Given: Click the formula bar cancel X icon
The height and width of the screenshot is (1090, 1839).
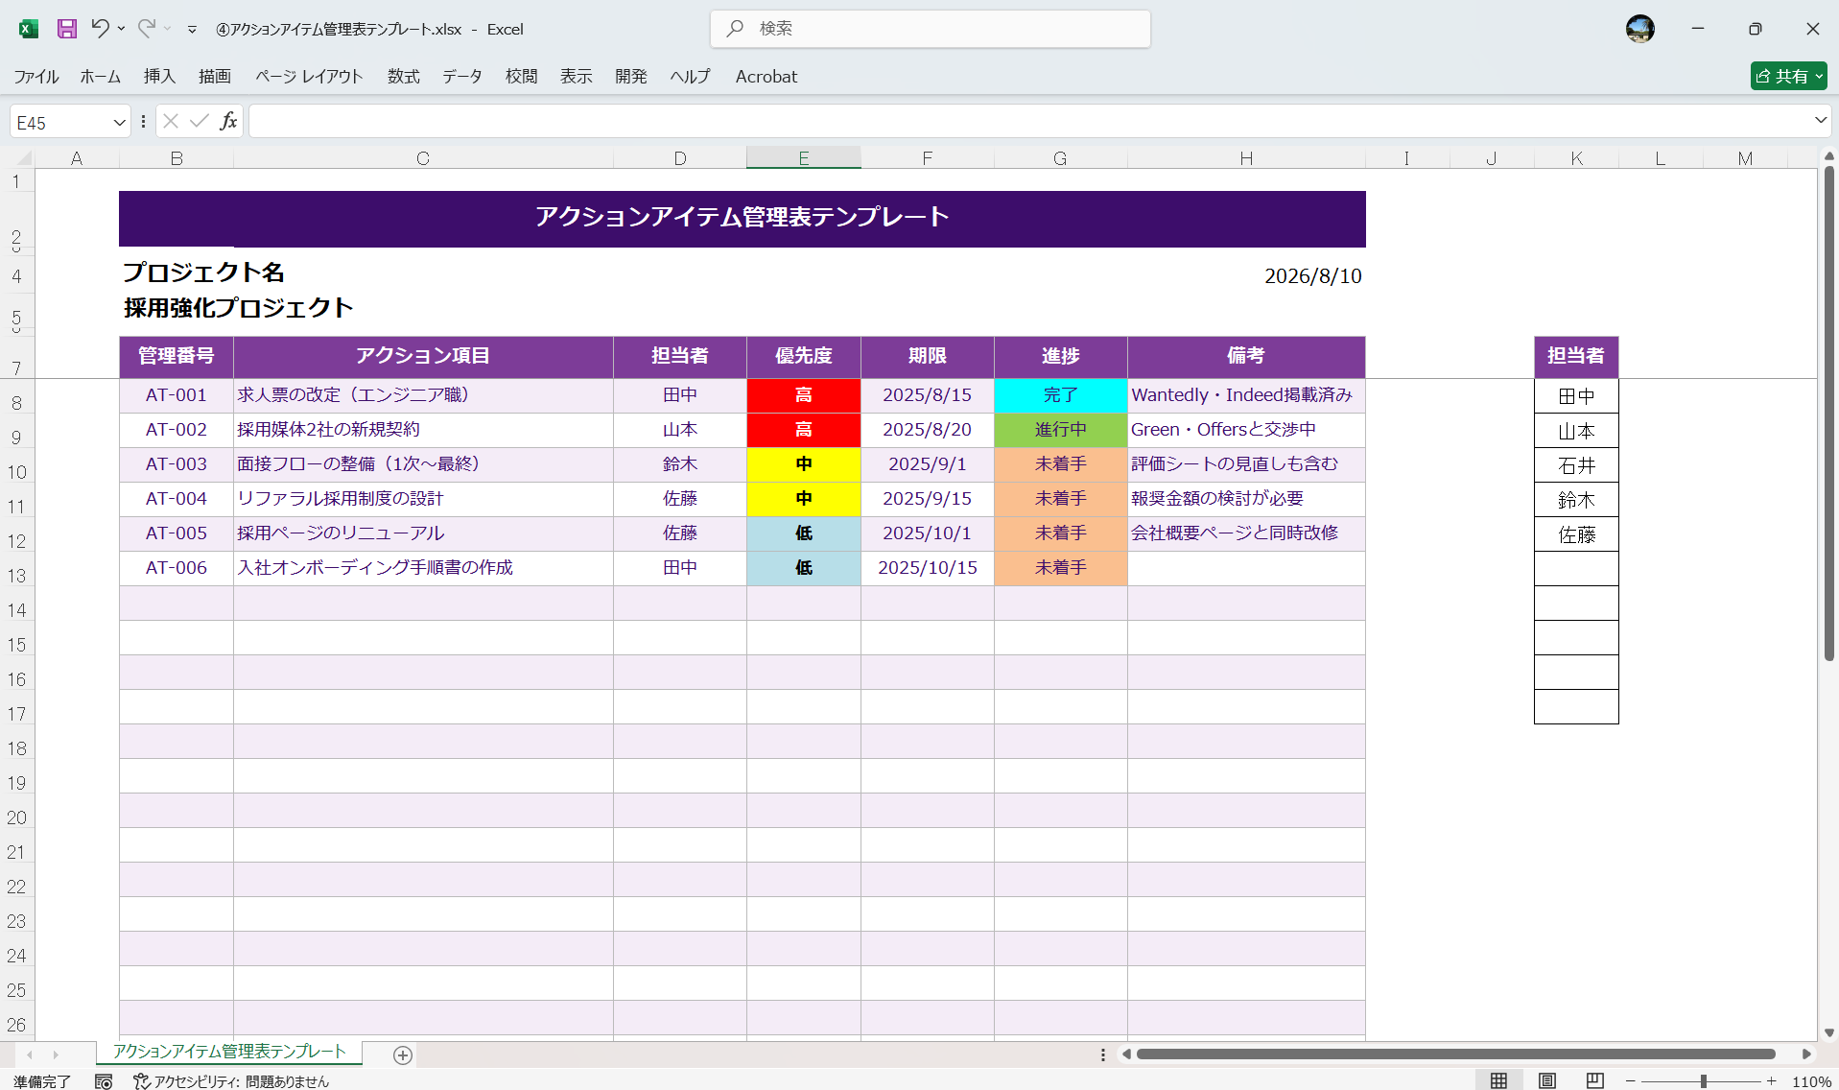Looking at the screenshot, I should click(x=171, y=121).
